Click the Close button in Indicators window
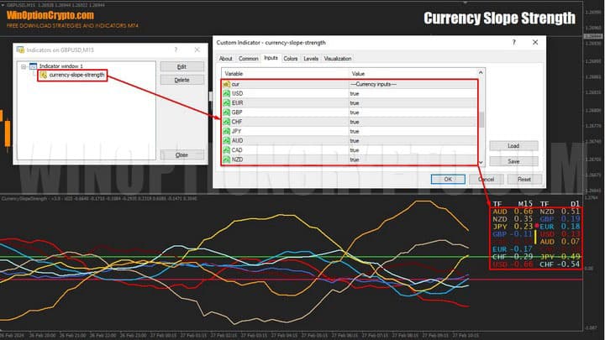This screenshot has height=340, width=605. 181,154
